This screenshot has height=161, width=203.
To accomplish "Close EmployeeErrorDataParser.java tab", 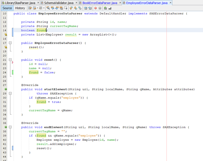I will (x=170, y=3).
